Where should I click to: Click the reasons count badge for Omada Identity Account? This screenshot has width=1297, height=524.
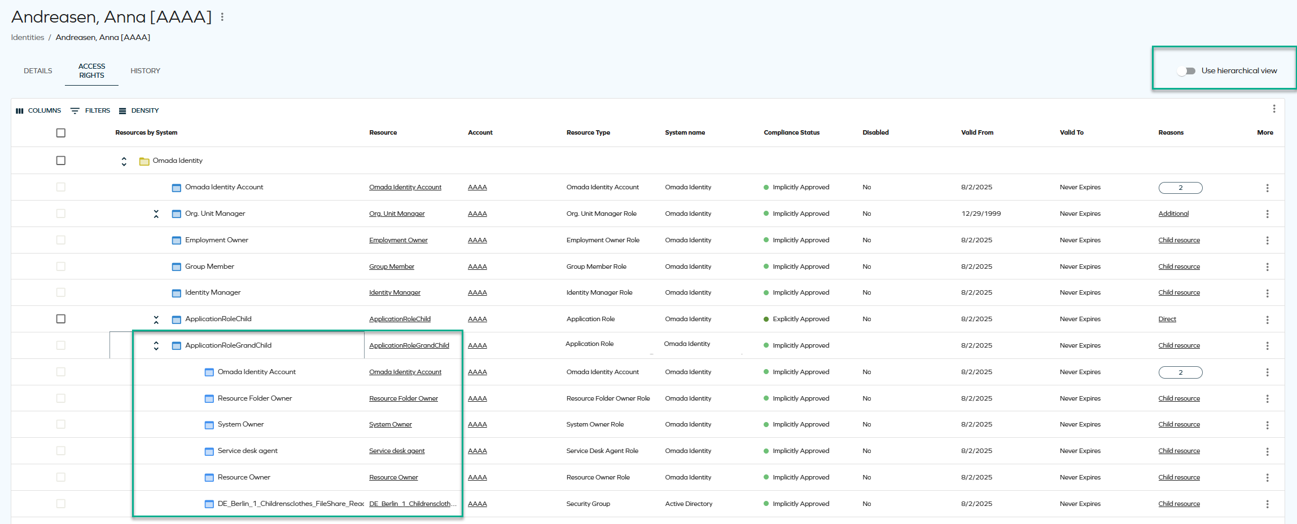1180,188
